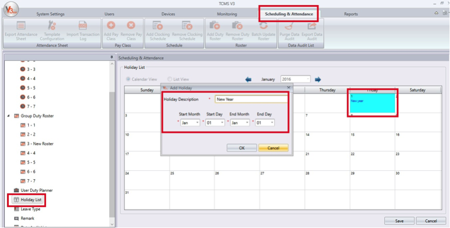Viewport: 450px width, 228px height.
Task: Select schedule 5 - 5 clock item
Action: pos(28,88)
